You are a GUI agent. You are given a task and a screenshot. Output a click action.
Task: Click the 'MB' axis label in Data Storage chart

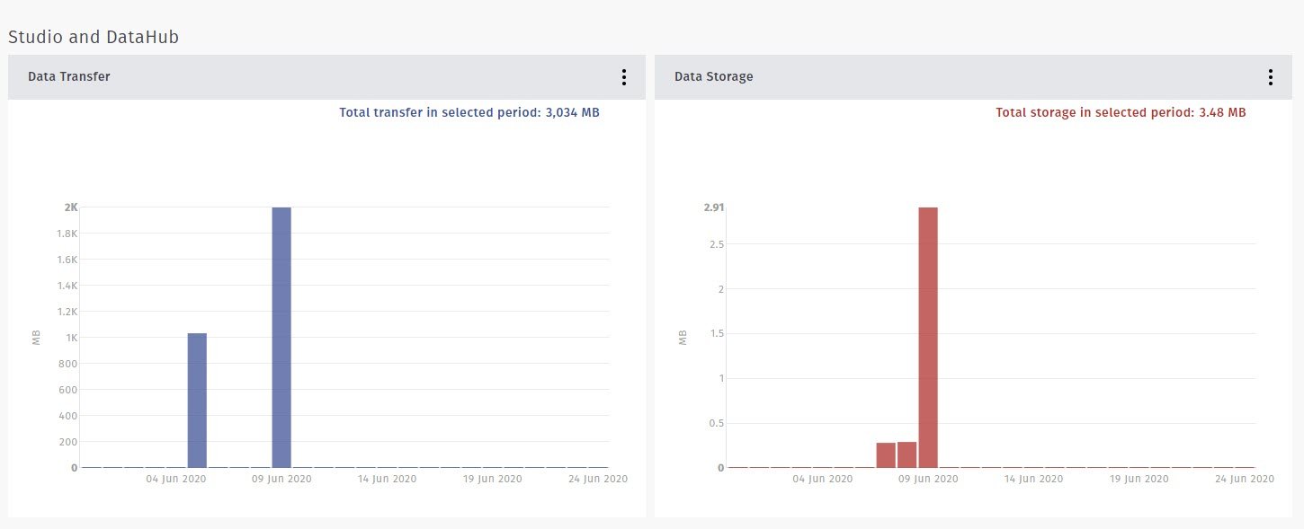(x=683, y=338)
